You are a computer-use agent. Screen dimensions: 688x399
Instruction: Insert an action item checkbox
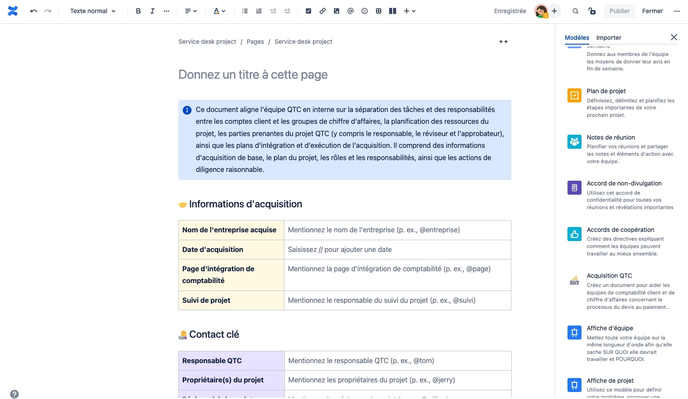(309, 11)
